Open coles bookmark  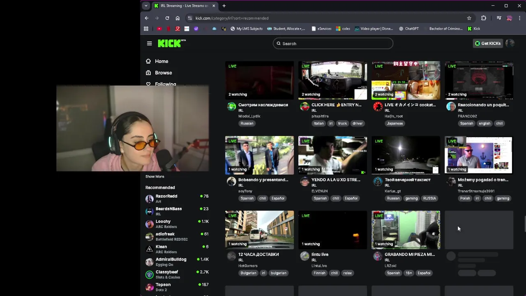343,29
